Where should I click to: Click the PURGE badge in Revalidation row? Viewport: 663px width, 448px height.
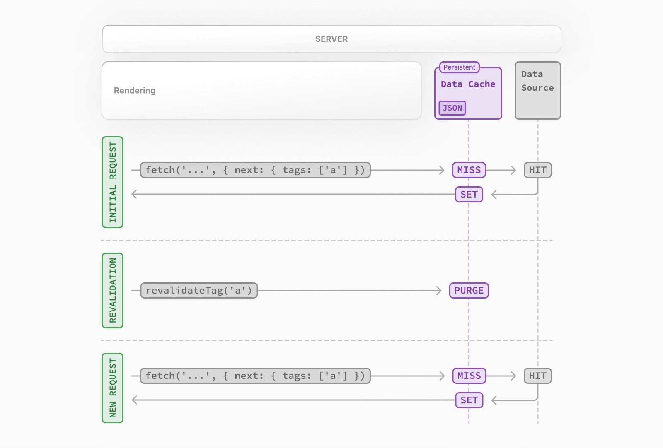pos(468,290)
